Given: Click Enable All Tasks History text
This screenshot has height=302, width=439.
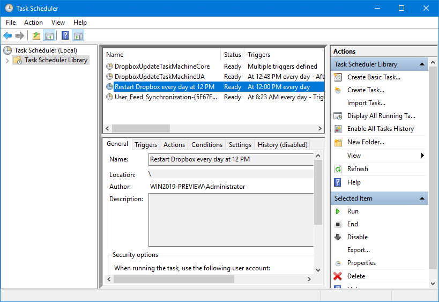Looking at the screenshot, I should coord(381,129).
